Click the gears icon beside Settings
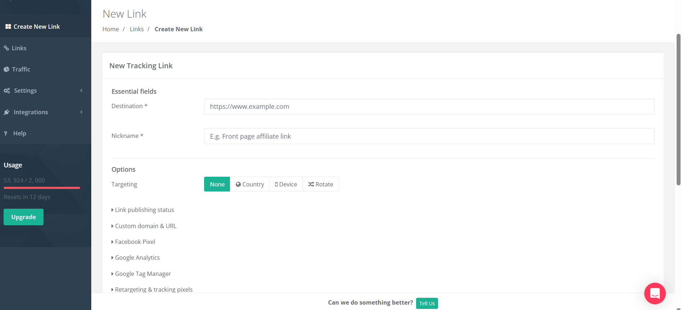 [x=7, y=91]
